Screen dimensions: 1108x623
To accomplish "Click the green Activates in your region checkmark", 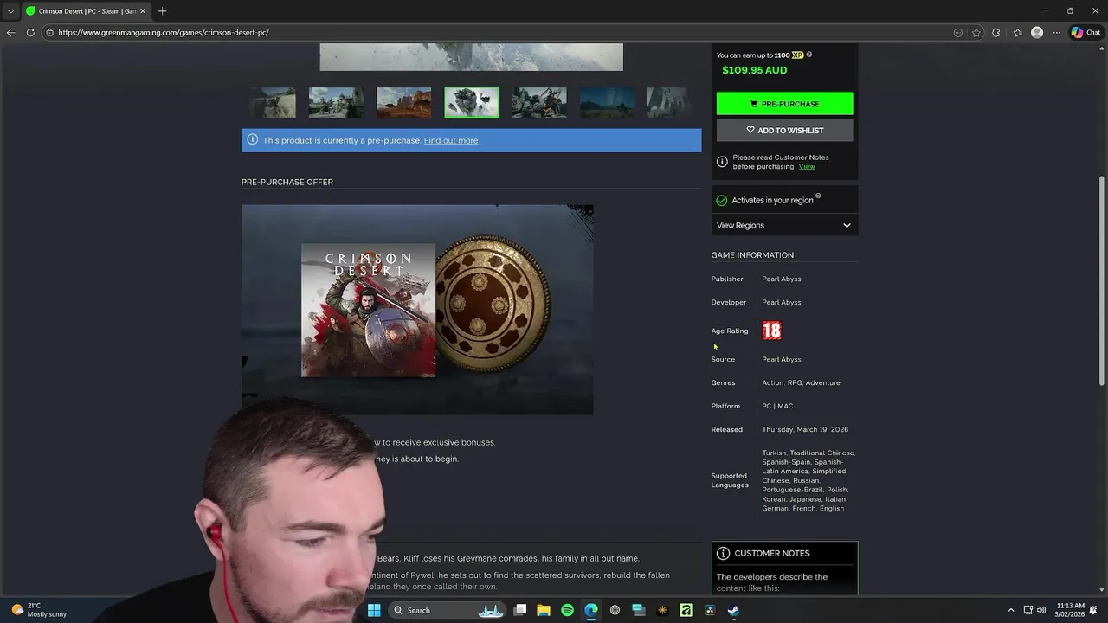I will pyautogui.click(x=722, y=200).
